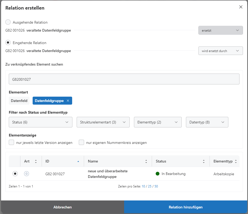Sort results by the Status column
The image size is (248, 214).
tap(203, 161)
